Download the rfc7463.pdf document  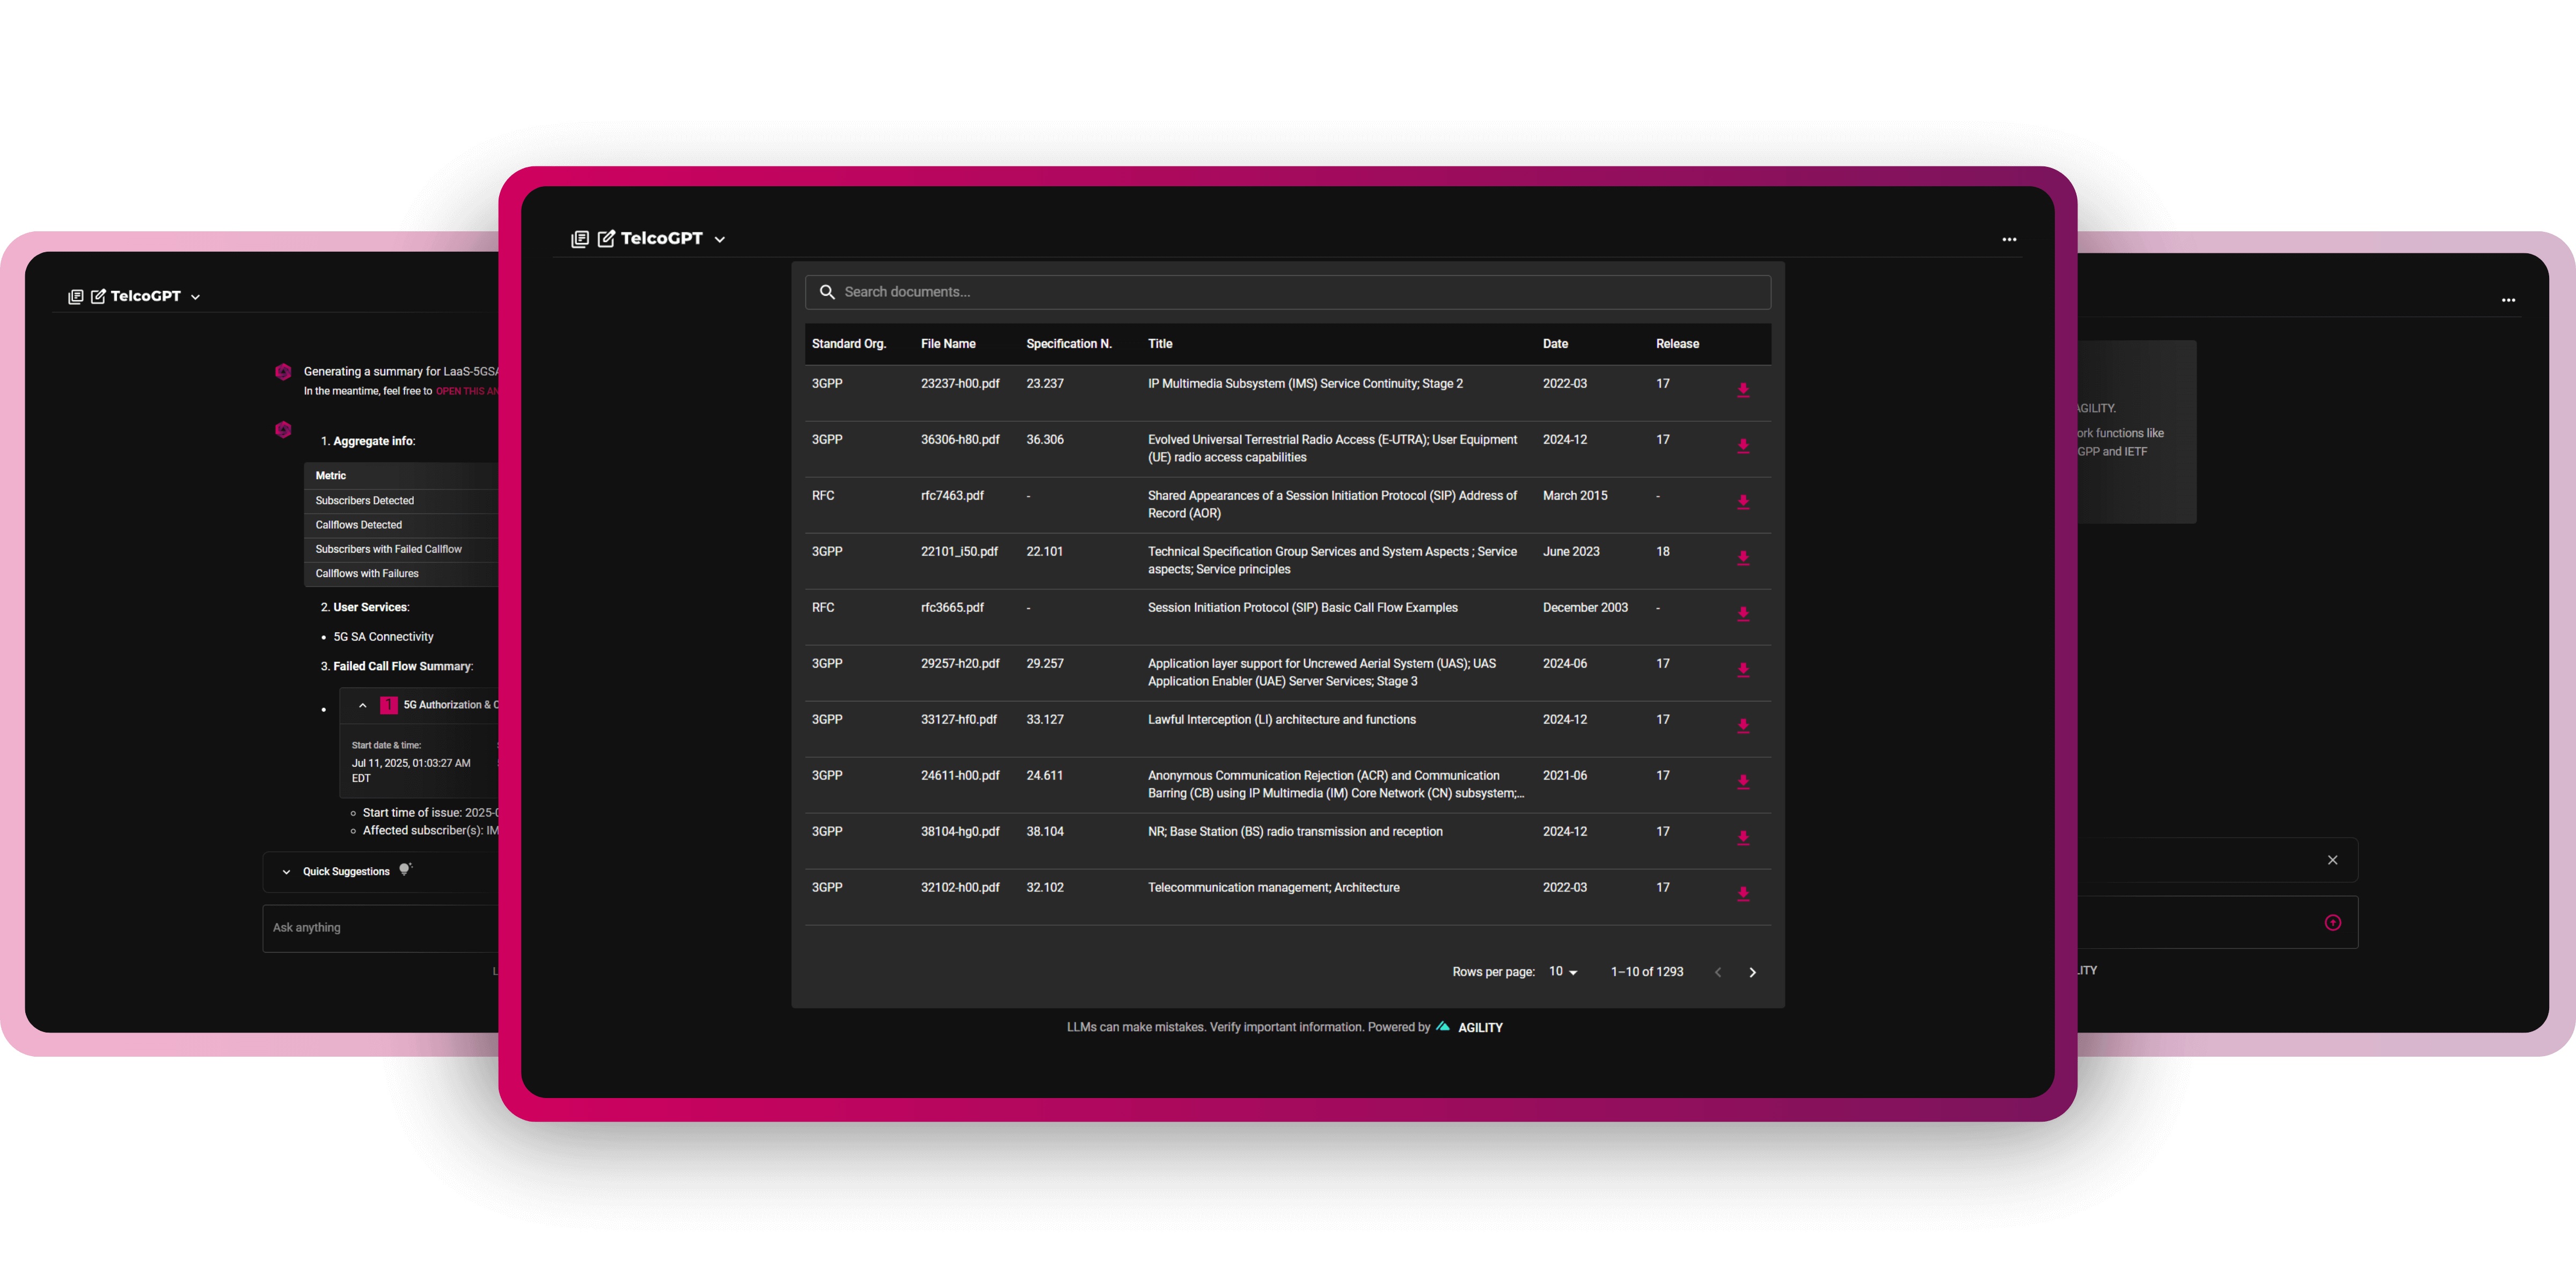[1743, 502]
